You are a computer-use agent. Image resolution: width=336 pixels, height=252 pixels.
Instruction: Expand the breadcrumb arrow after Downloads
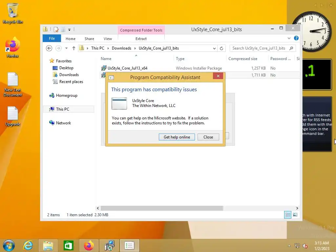click(x=135, y=48)
